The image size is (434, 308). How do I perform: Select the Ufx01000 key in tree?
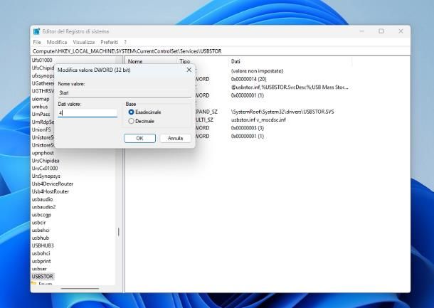pyautogui.click(x=42, y=60)
